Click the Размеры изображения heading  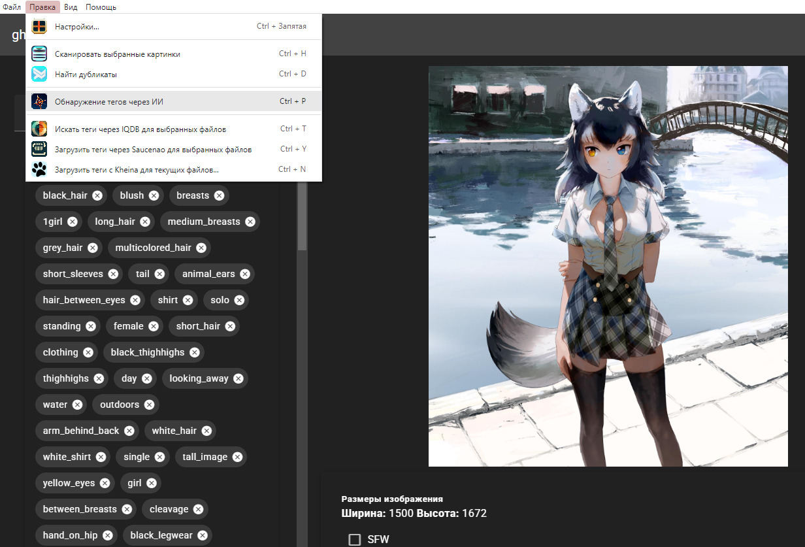392,499
